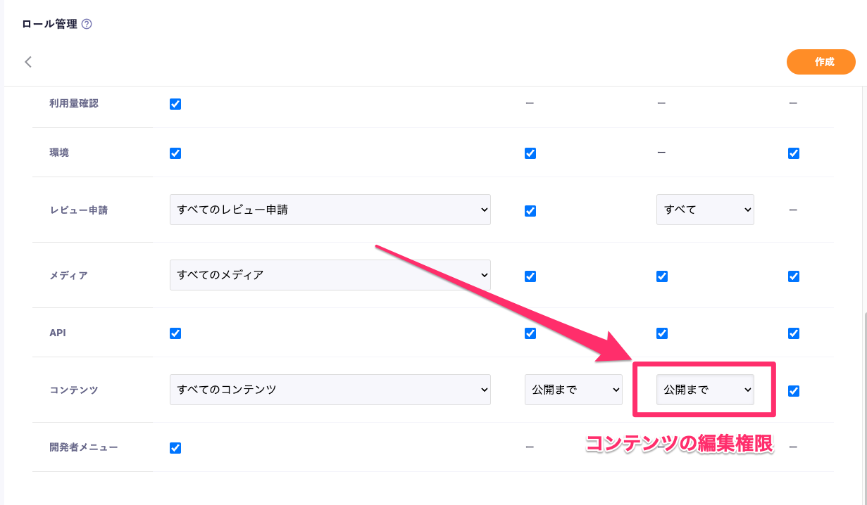Uncheck the first 環境 checkbox
The image size is (867, 505).
175,153
